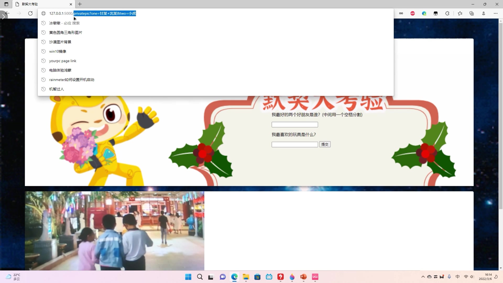The width and height of the screenshot is (503, 283).
Task: Click the scrollbar down arrow
Action: coord(501,268)
